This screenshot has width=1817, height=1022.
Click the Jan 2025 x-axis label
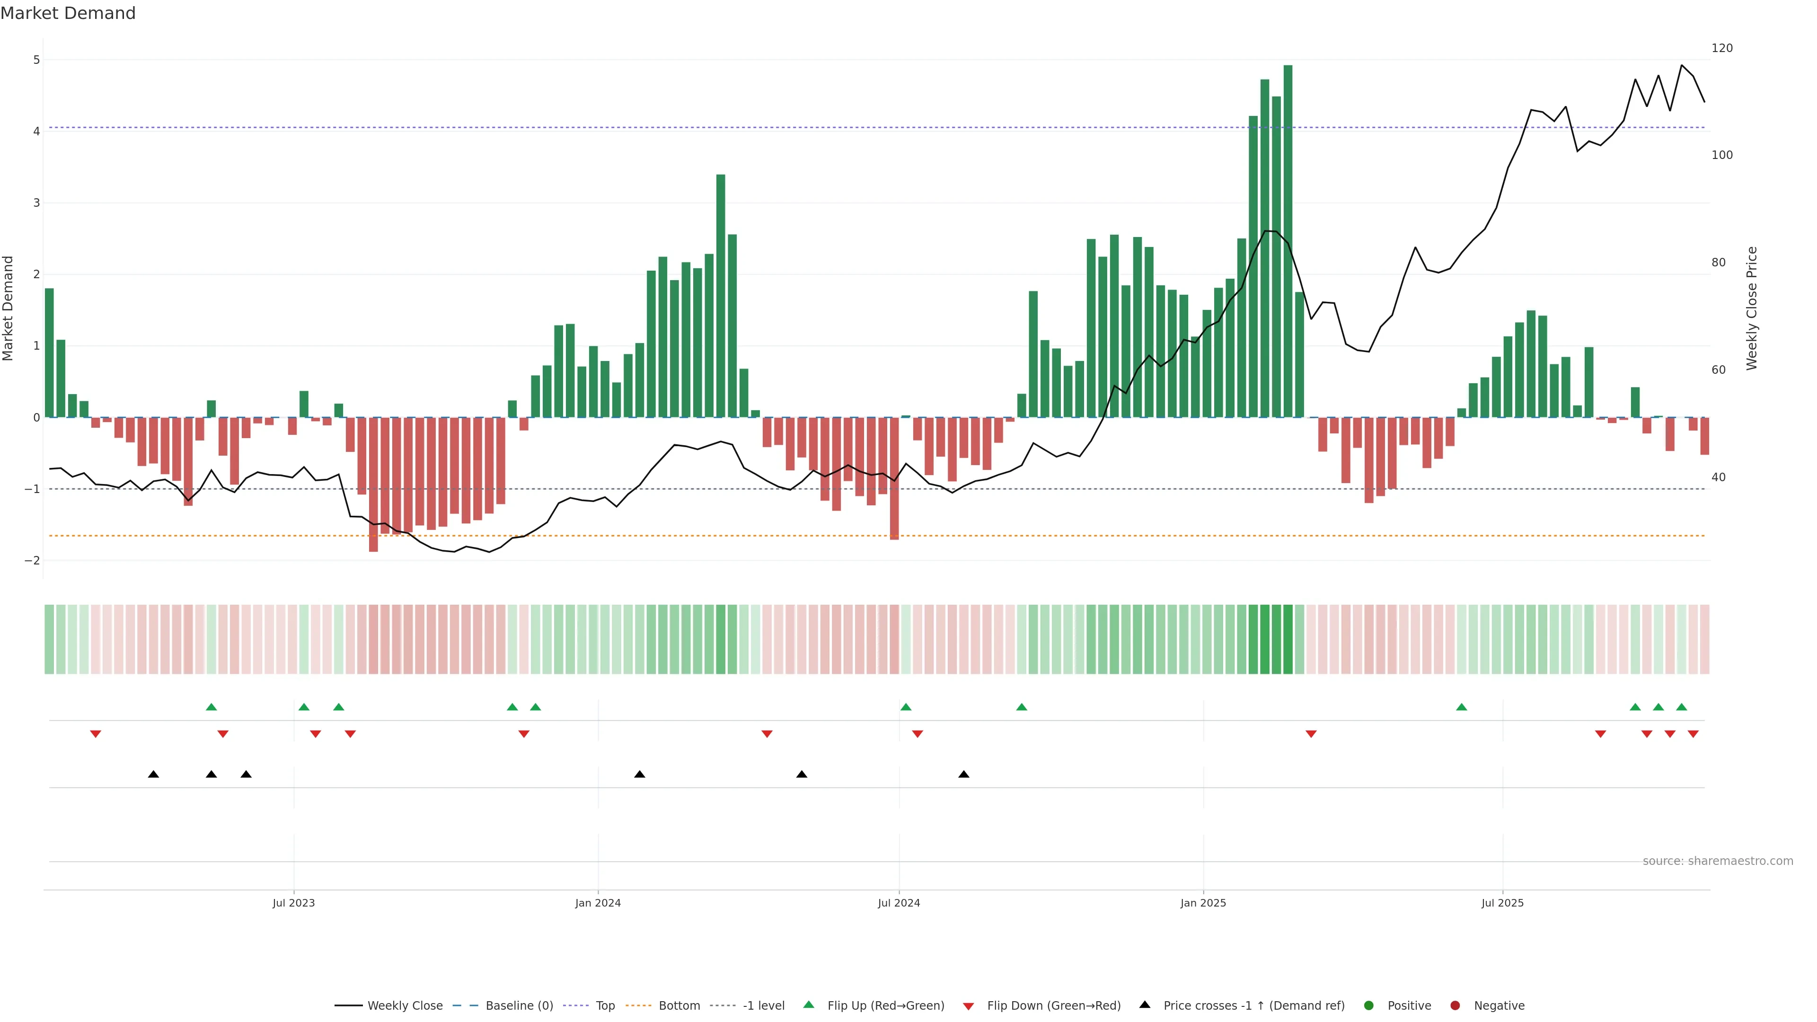1203,903
